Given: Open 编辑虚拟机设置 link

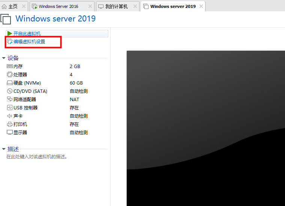Looking at the screenshot, I should (x=29, y=42).
